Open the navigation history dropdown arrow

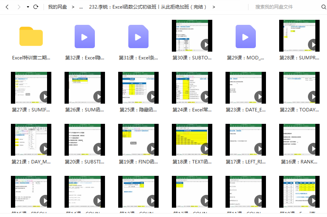(28, 7)
